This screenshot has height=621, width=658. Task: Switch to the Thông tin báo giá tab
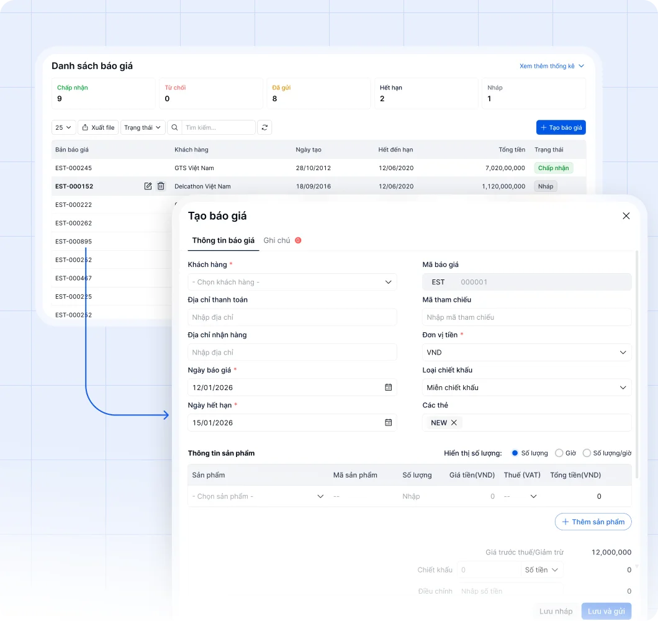pyautogui.click(x=223, y=240)
